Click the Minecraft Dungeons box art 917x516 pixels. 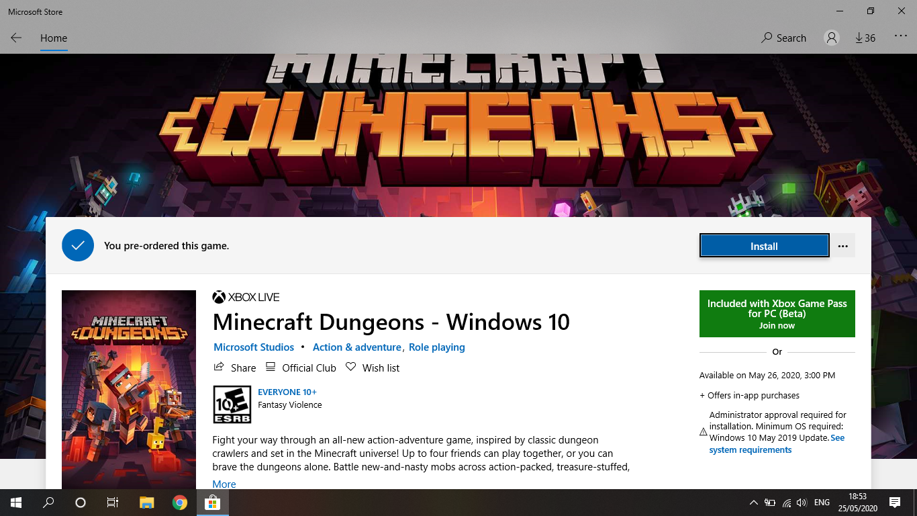click(x=129, y=390)
